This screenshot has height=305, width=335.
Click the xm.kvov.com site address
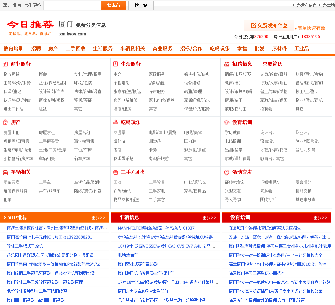pyautogui.click(x=73, y=34)
